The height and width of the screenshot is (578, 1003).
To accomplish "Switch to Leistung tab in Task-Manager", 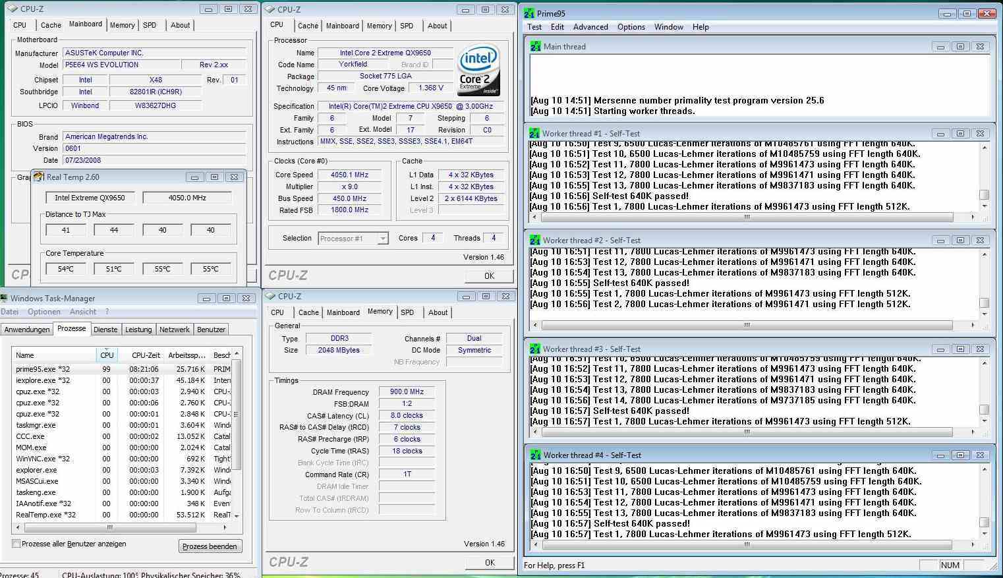I will 138,330.
